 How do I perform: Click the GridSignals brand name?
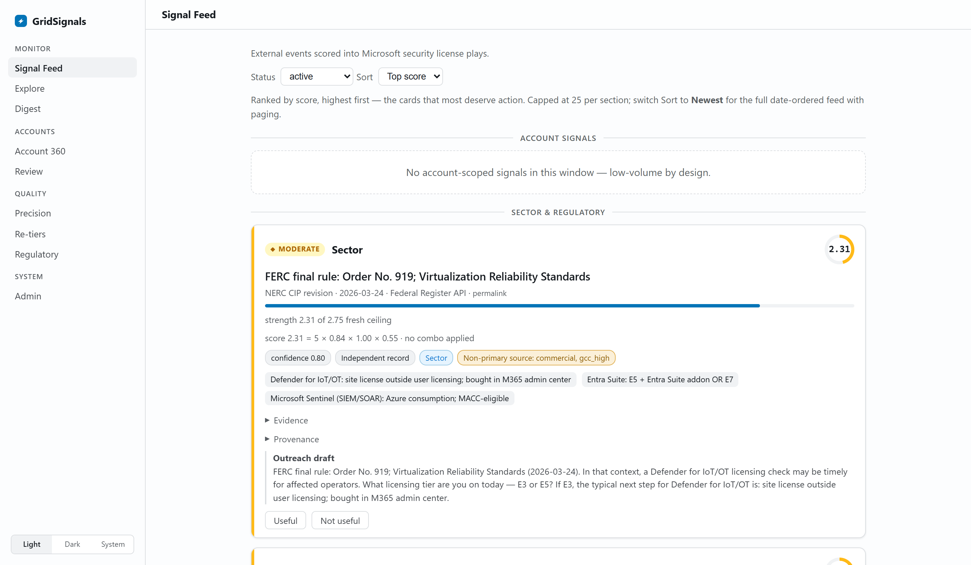[x=59, y=21]
